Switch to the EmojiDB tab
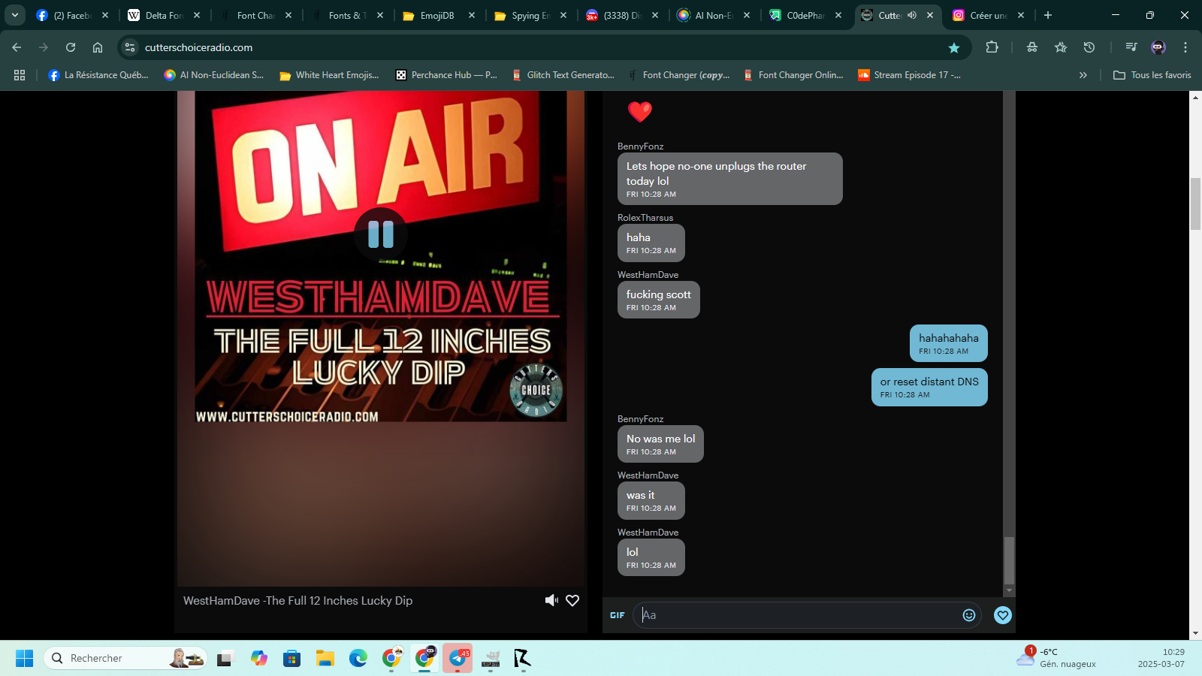 tap(436, 15)
